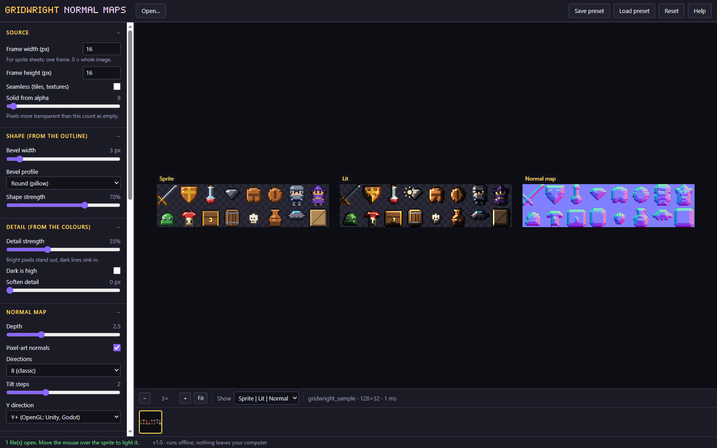Collapse the Normal Map section
The height and width of the screenshot is (448, 717).
118,312
